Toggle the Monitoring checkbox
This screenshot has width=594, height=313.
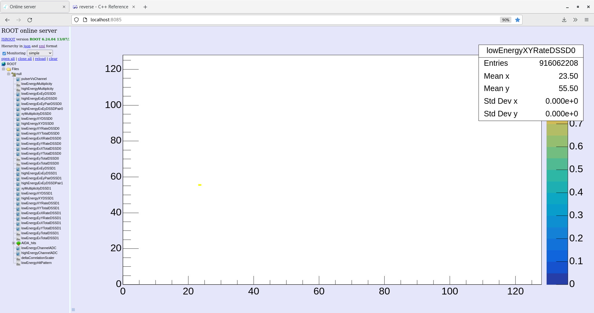pyautogui.click(x=4, y=53)
